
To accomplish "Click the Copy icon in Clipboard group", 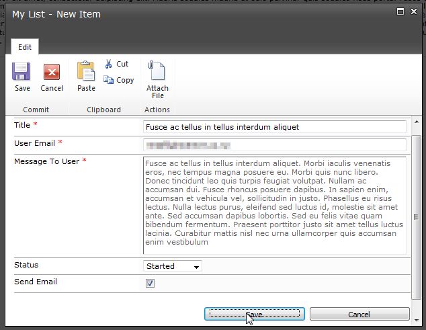I will [109, 80].
